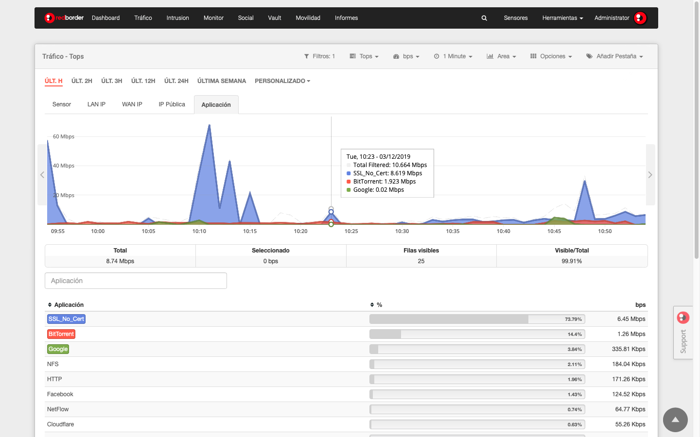Open the Opciones dropdown

coord(551,56)
